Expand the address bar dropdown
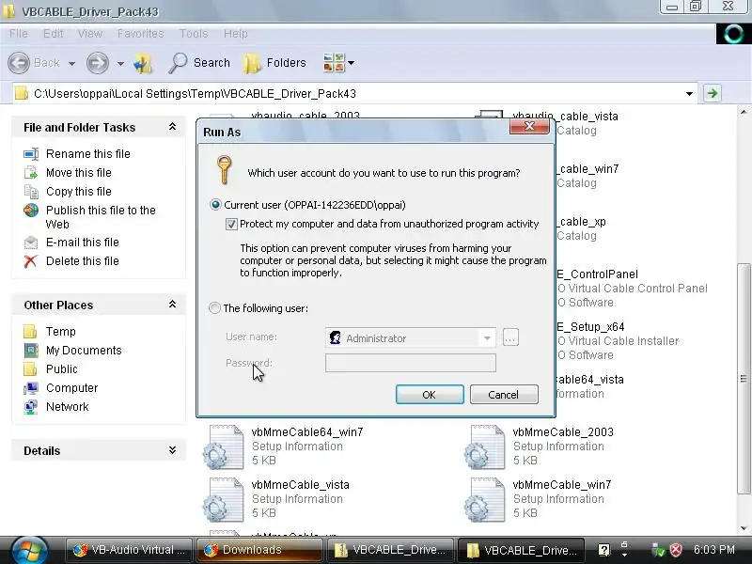Viewport: 752px width, 564px height. pyautogui.click(x=689, y=93)
